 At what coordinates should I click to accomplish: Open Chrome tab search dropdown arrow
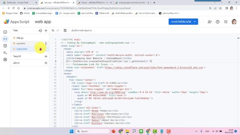pos(215,3)
